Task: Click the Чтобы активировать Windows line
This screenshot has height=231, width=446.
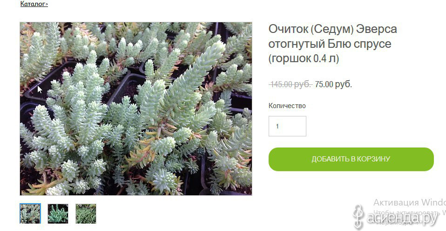Action: click(x=409, y=212)
